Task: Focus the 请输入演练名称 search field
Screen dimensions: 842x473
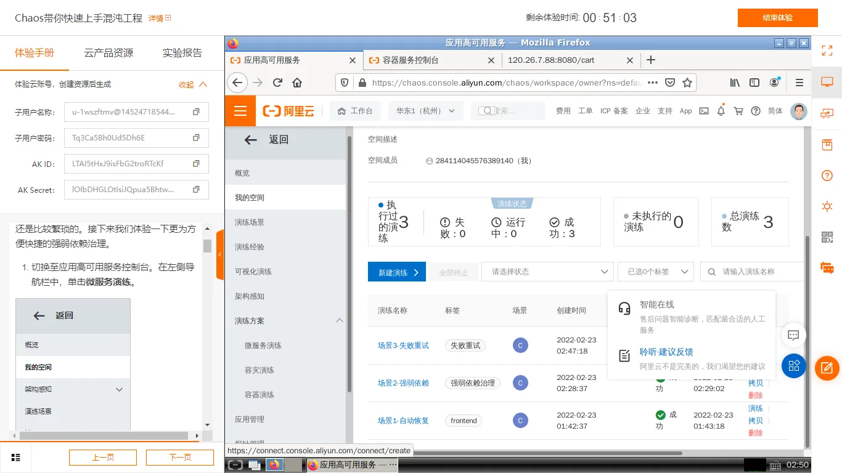Action: pos(753,272)
